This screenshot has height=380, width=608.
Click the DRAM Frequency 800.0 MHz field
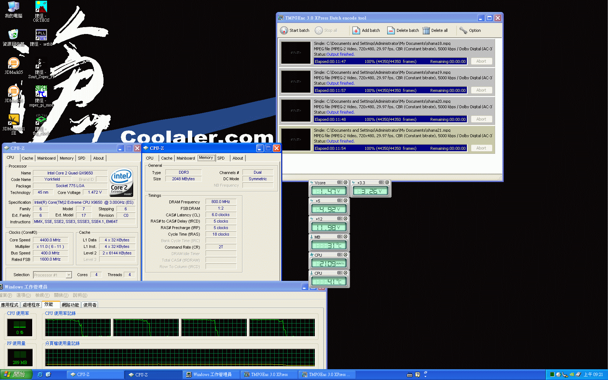[221, 202]
